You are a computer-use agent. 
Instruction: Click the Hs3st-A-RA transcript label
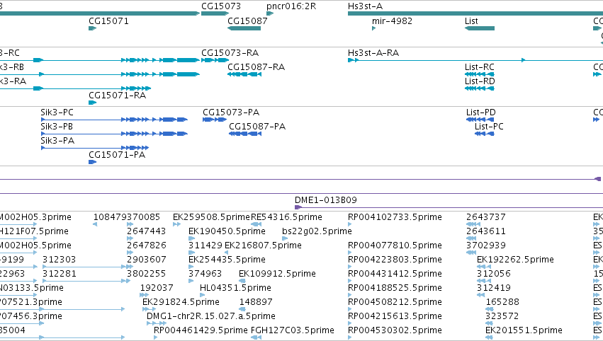click(373, 52)
